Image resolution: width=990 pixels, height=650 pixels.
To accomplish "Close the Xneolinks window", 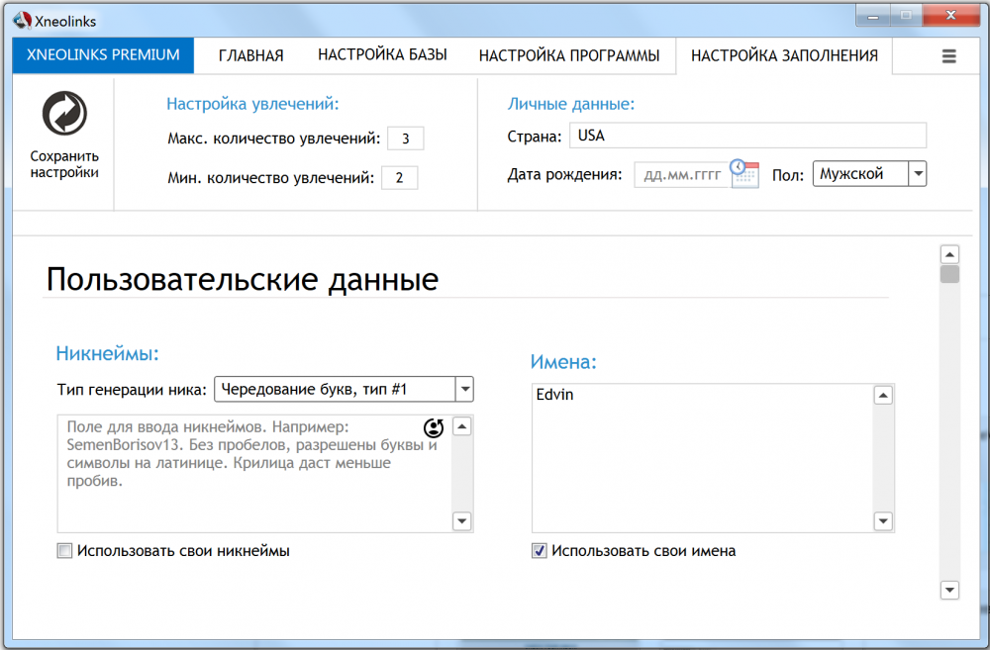I will tap(950, 15).
